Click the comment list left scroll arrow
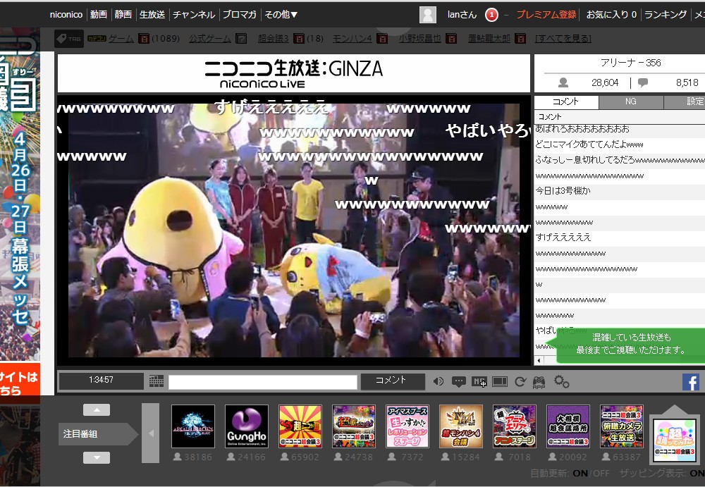The width and height of the screenshot is (705, 487). 539,360
